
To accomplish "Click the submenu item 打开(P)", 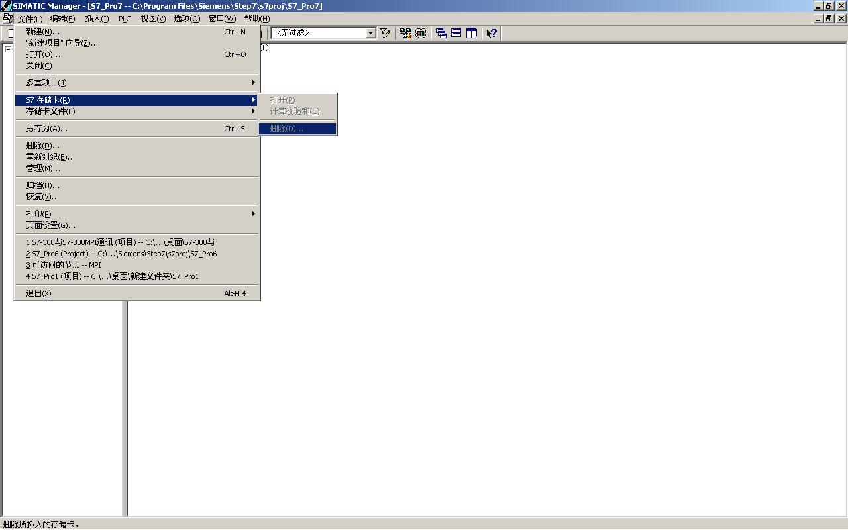I will (297, 100).
